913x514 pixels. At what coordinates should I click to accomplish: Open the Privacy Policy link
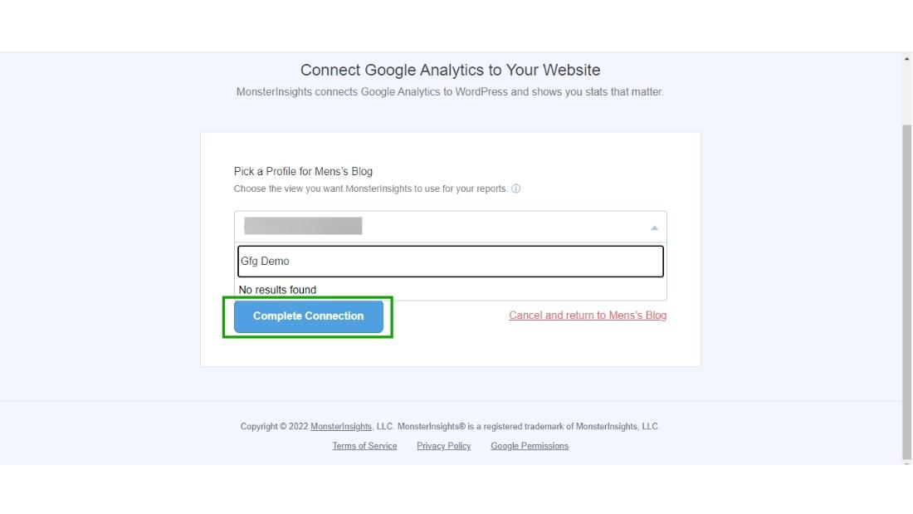(443, 446)
